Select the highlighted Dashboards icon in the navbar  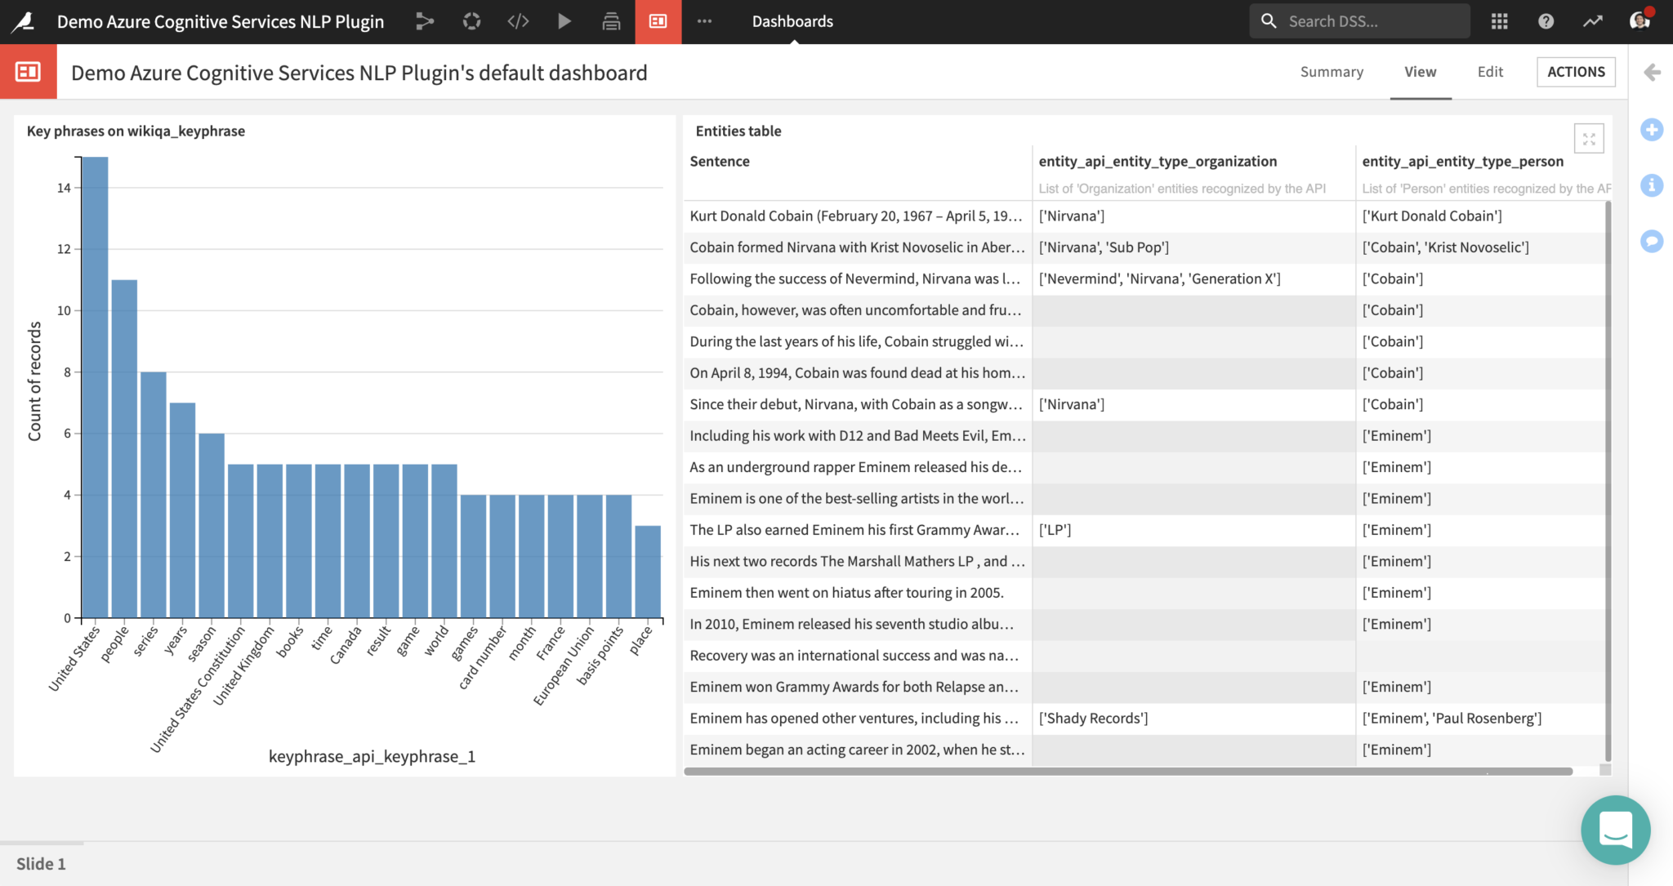(x=658, y=21)
